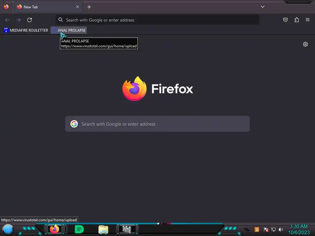Open network status tray icon
Screen dimensions: 315x236
point(273,229)
